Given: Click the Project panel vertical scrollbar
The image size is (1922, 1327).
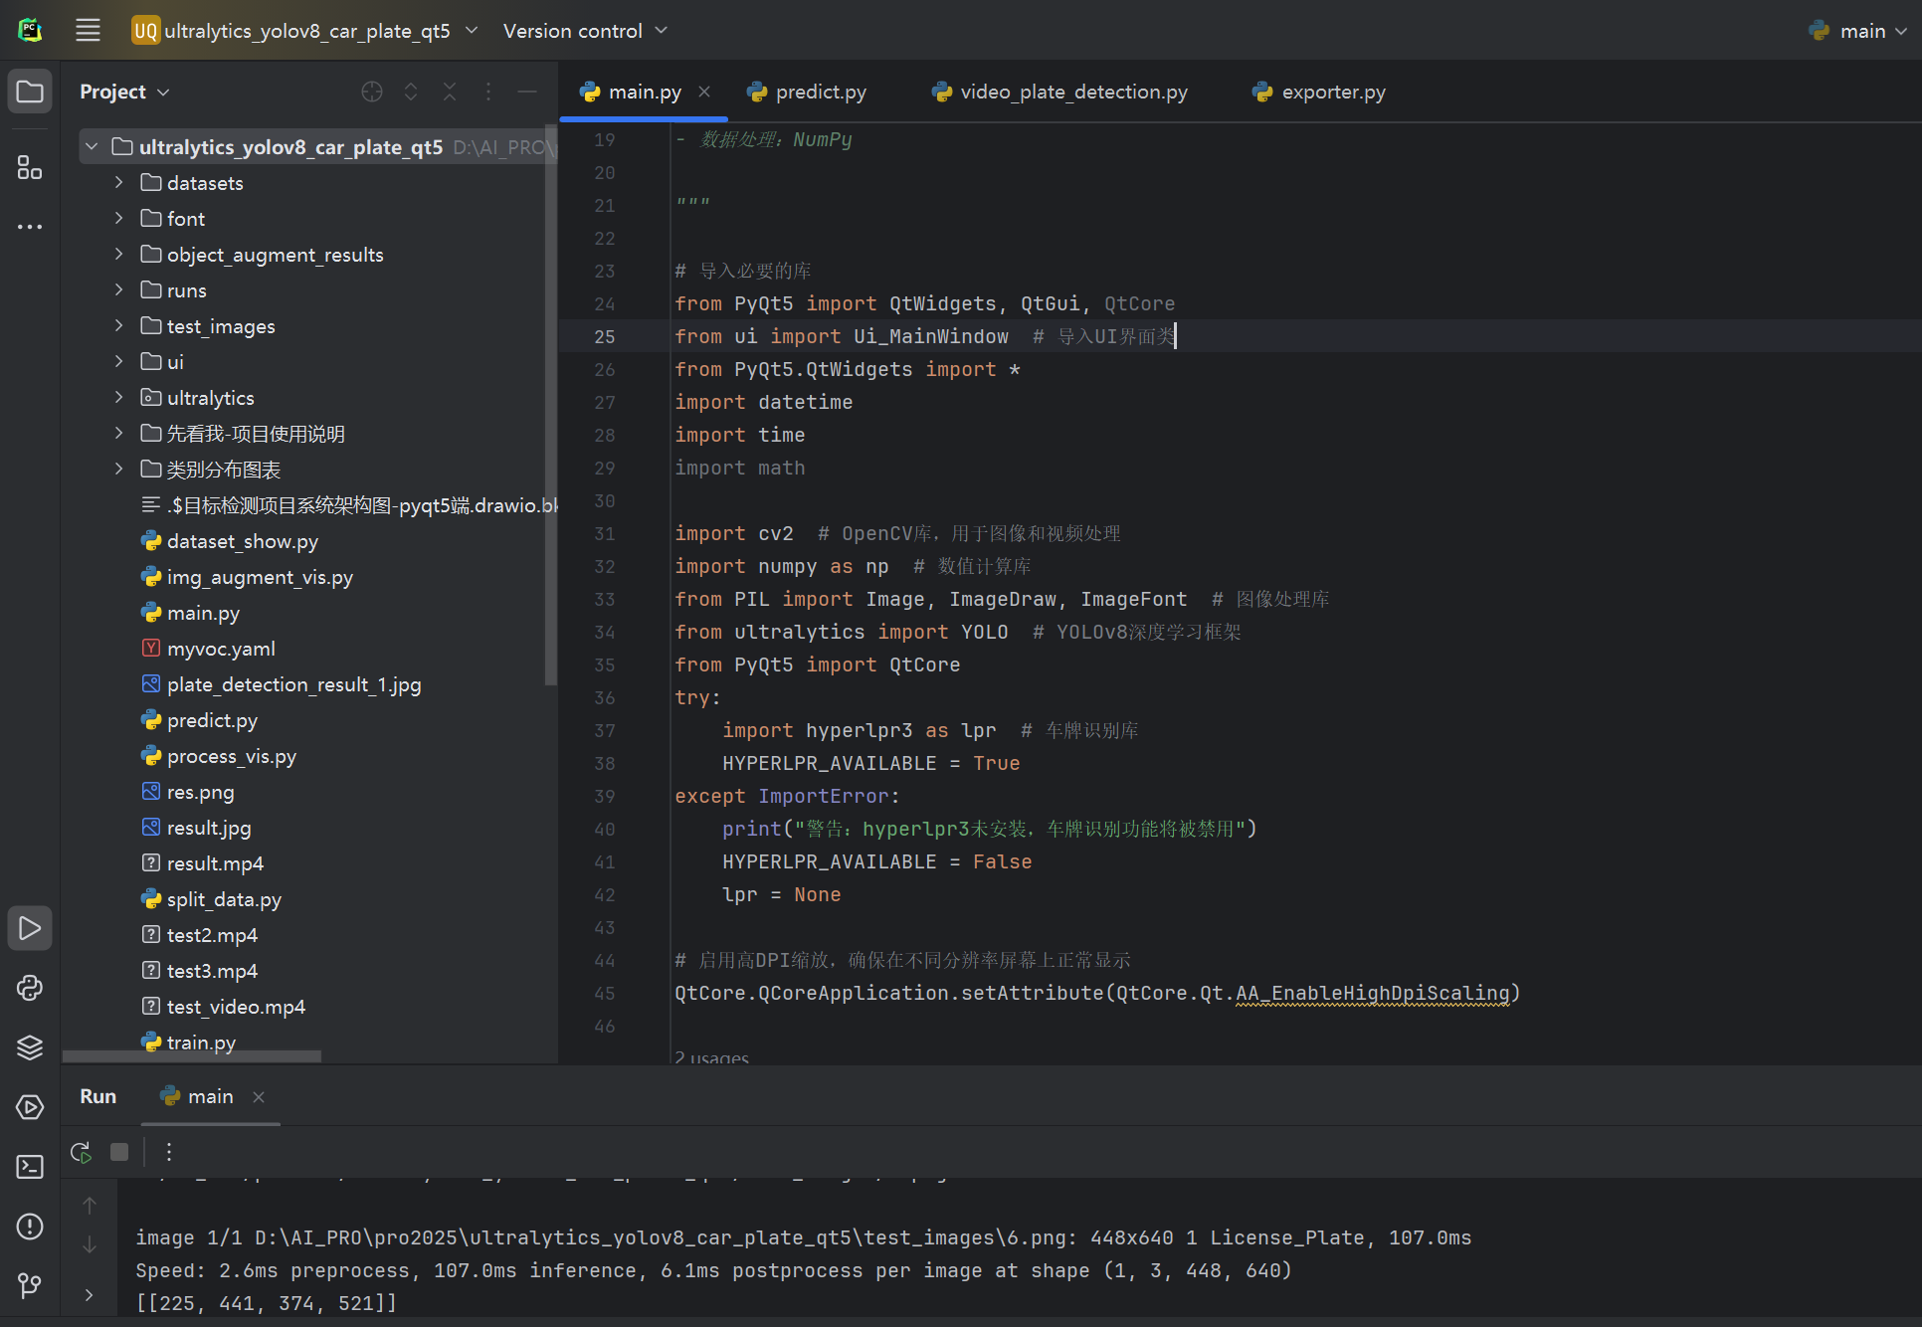Looking at the screenshot, I should [551, 406].
